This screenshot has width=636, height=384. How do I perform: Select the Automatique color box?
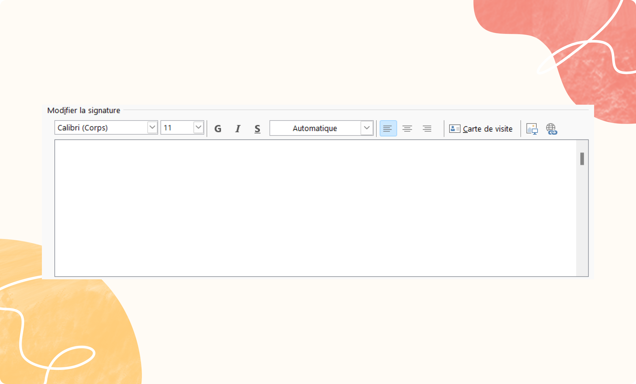click(x=315, y=128)
